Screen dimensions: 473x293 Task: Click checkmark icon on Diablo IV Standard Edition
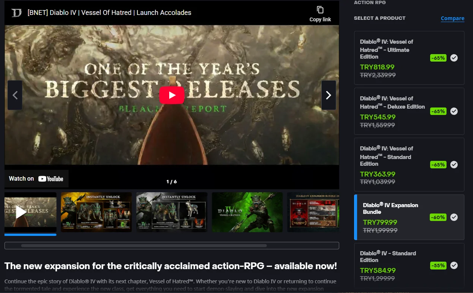coord(454,265)
